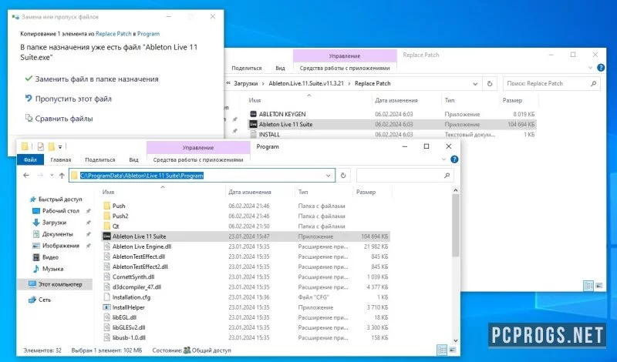Open recent locations dropdown in Program window
Screen dimensions: 617x362
[52, 176]
